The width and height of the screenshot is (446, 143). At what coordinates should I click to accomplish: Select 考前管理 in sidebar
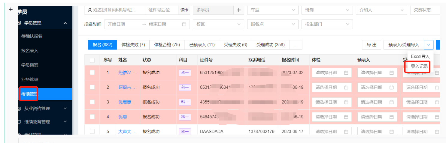pos(45,94)
